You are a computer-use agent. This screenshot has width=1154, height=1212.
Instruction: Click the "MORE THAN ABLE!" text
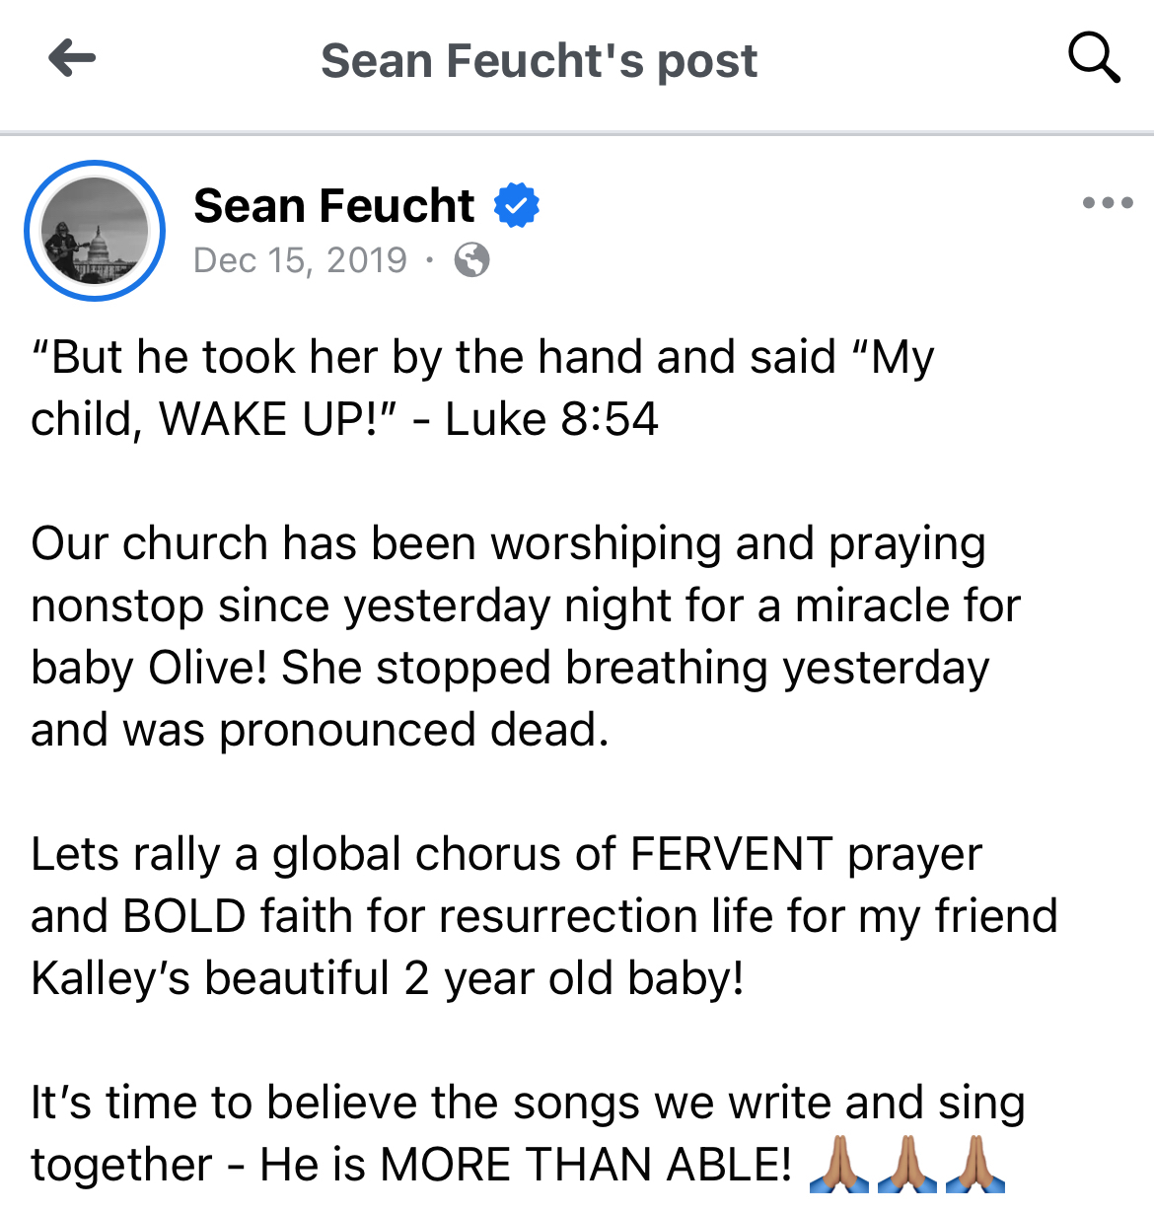click(586, 1165)
